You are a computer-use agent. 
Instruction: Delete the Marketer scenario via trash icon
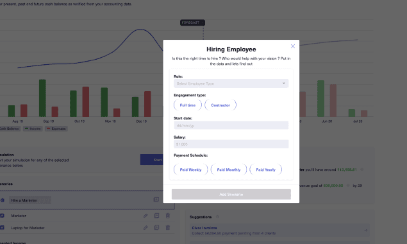click(x=168, y=216)
